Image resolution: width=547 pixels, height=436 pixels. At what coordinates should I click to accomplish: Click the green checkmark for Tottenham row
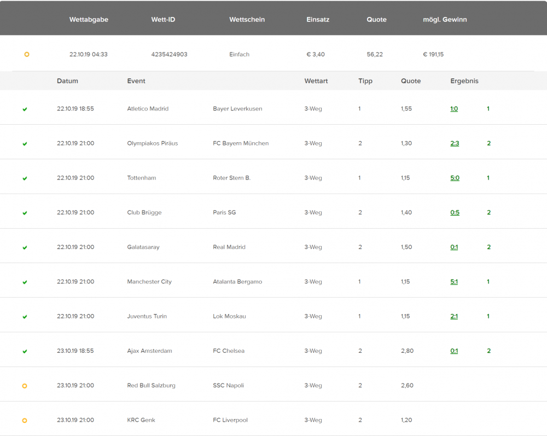click(25, 178)
